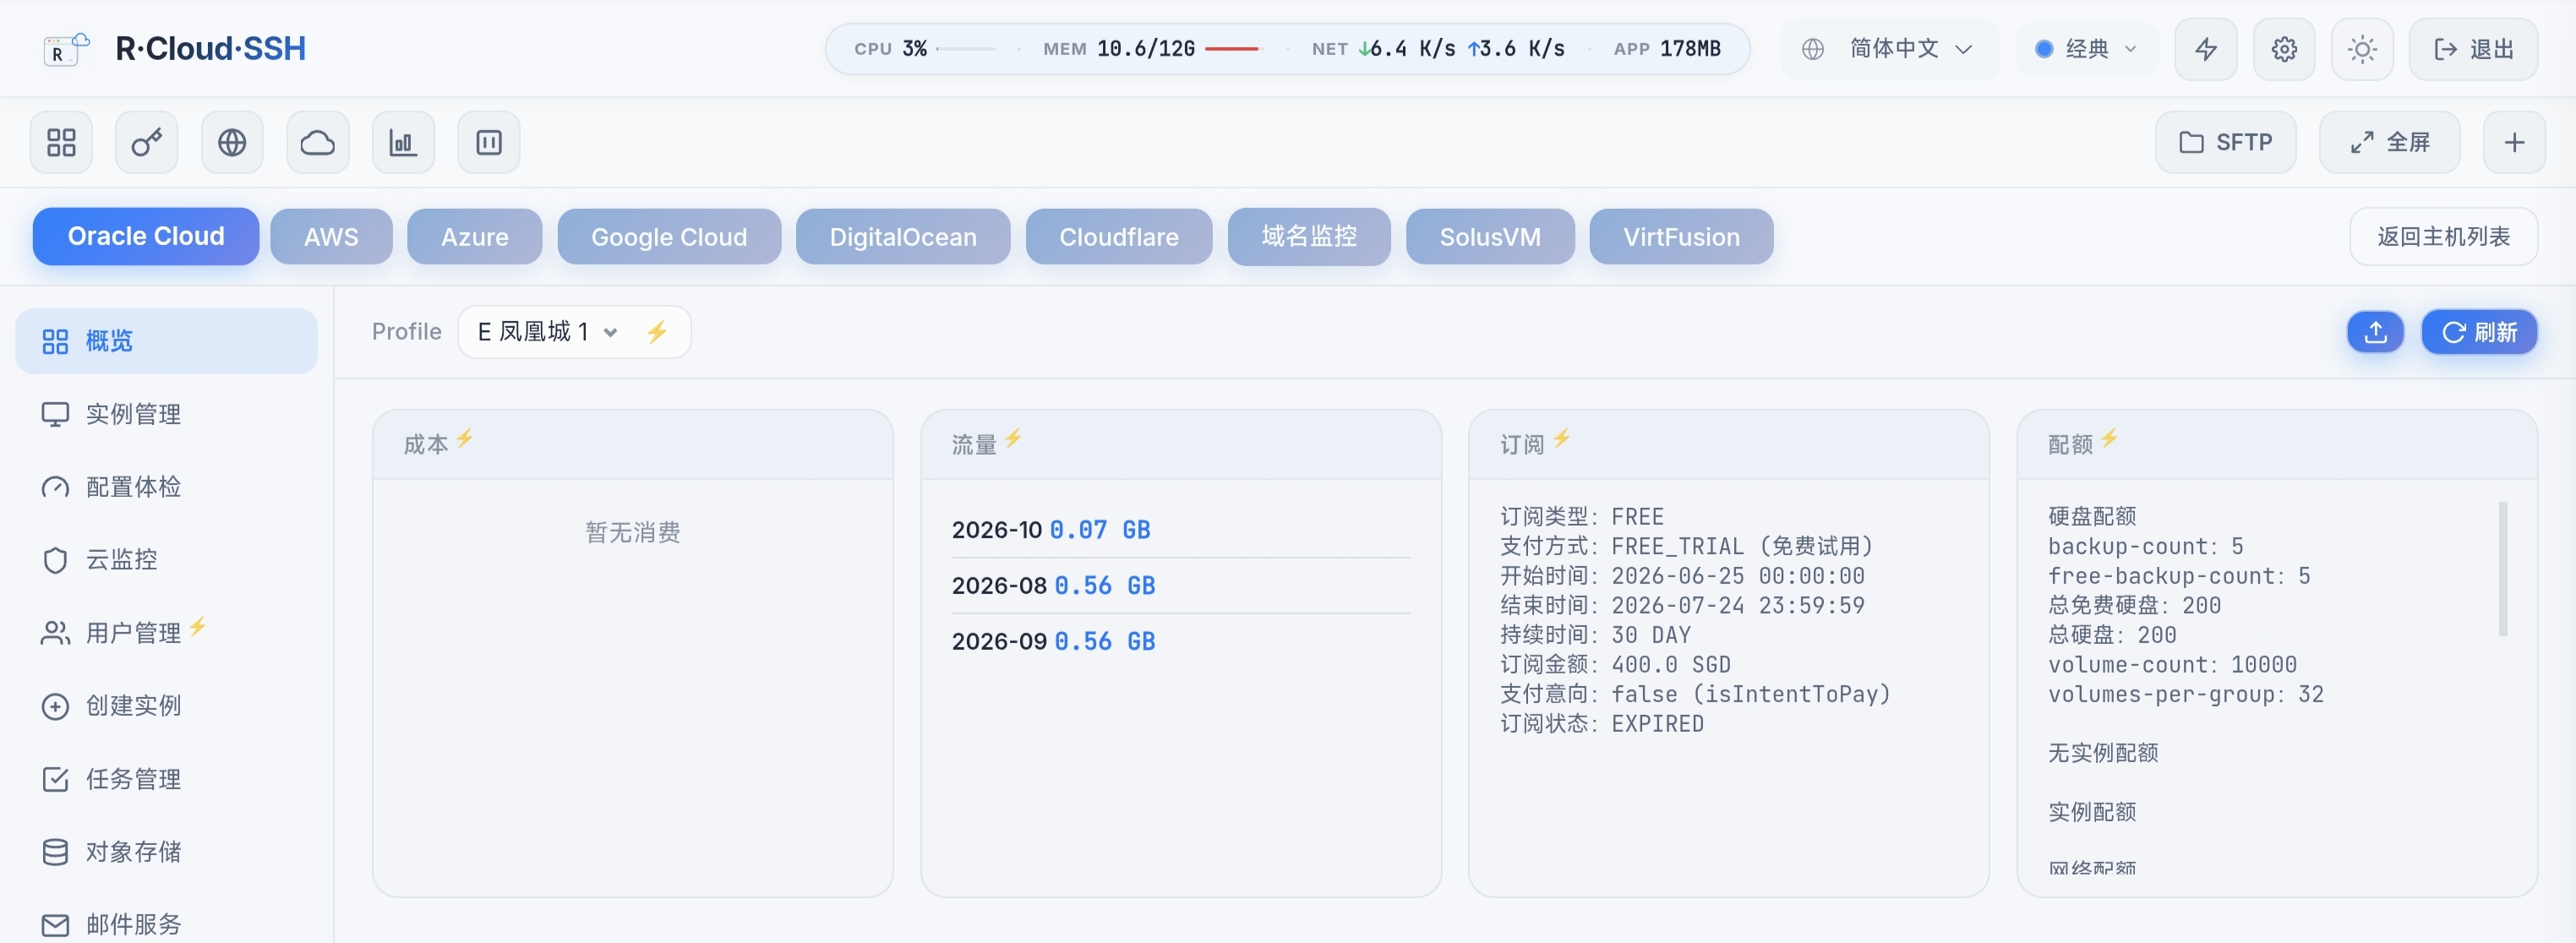Click 返回主机列表 button
2576x943 pixels.
click(2443, 237)
